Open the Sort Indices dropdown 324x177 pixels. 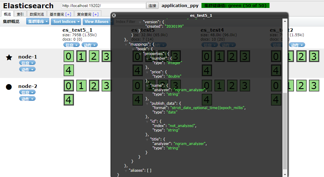pos(66,21)
